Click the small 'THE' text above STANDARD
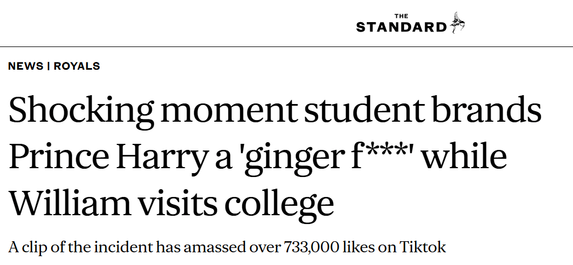 [401, 16]
